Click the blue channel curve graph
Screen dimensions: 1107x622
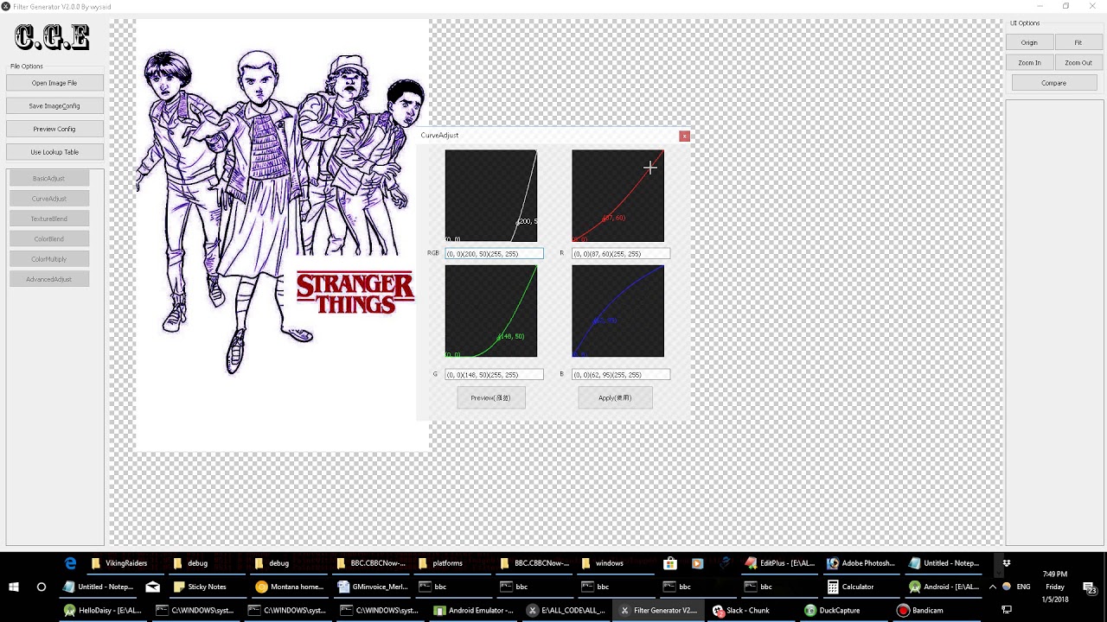(x=617, y=311)
